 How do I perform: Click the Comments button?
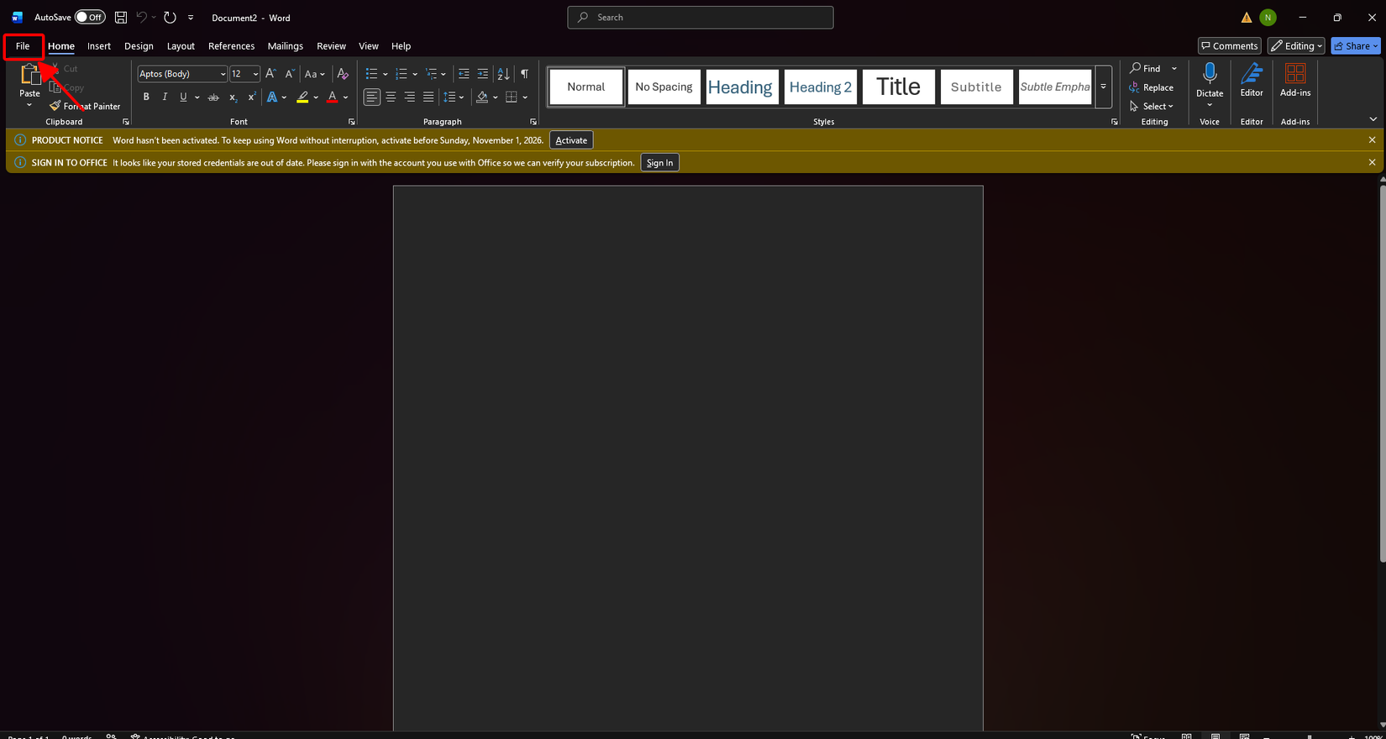coord(1230,46)
